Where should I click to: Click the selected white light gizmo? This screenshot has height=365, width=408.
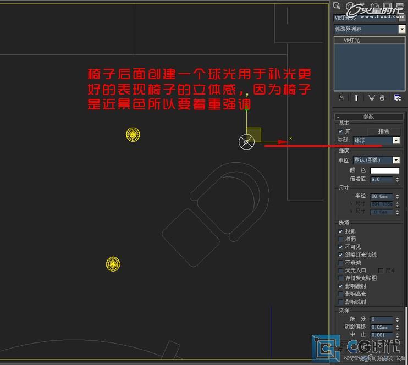[246, 142]
